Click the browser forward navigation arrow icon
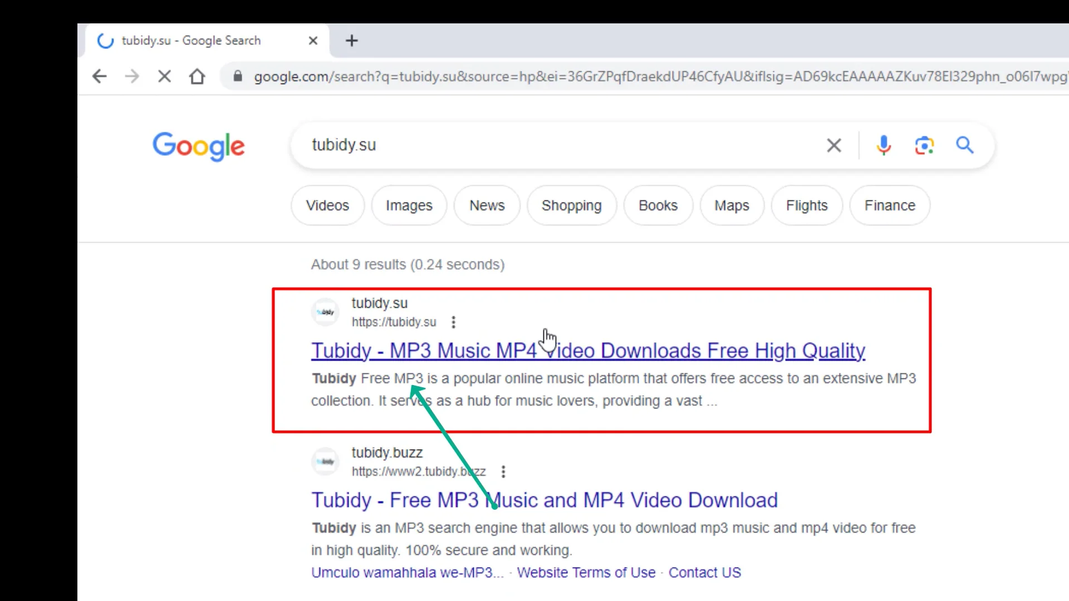1069x601 pixels. coord(133,76)
